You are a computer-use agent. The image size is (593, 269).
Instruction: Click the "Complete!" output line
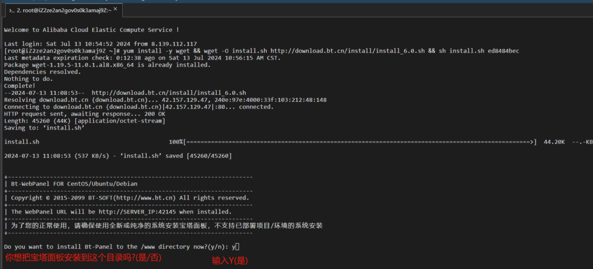click(20, 86)
